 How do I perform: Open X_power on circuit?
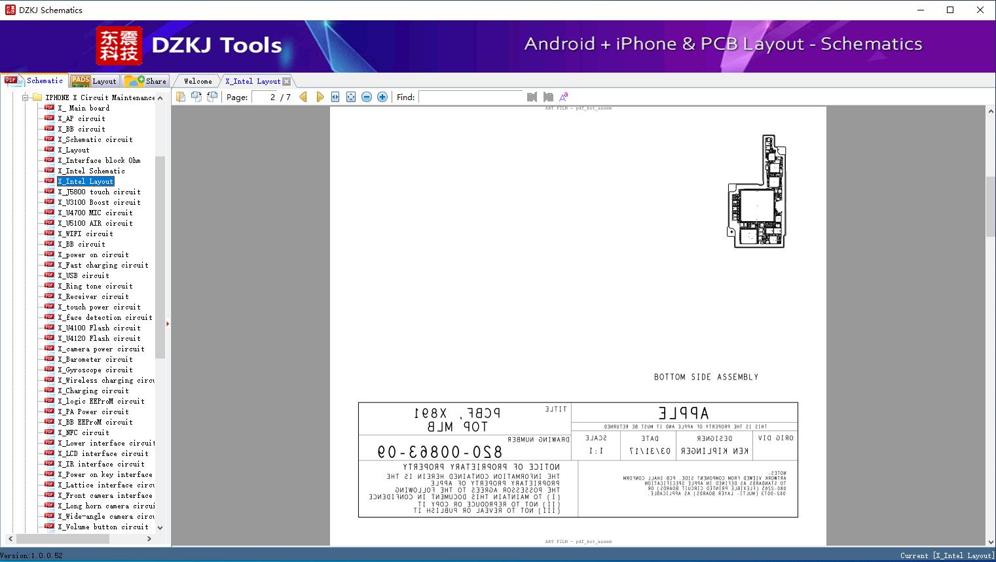coord(93,255)
